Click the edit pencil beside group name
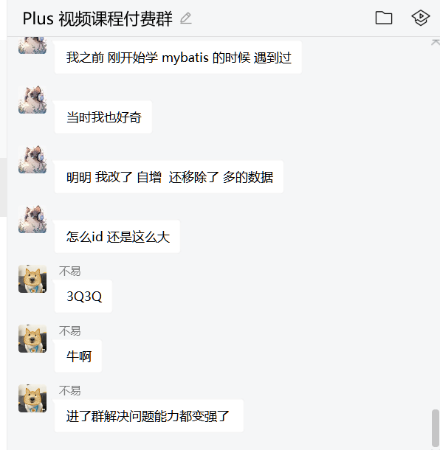This screenshot has height=450, width=440. pyautogui.click(x=185, y=18)
